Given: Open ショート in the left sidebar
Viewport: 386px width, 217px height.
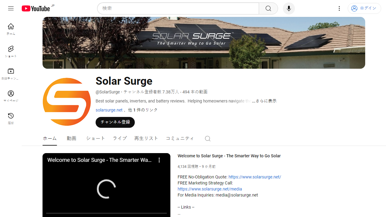Looking at the screenshot, I should [x=11, y=52].
